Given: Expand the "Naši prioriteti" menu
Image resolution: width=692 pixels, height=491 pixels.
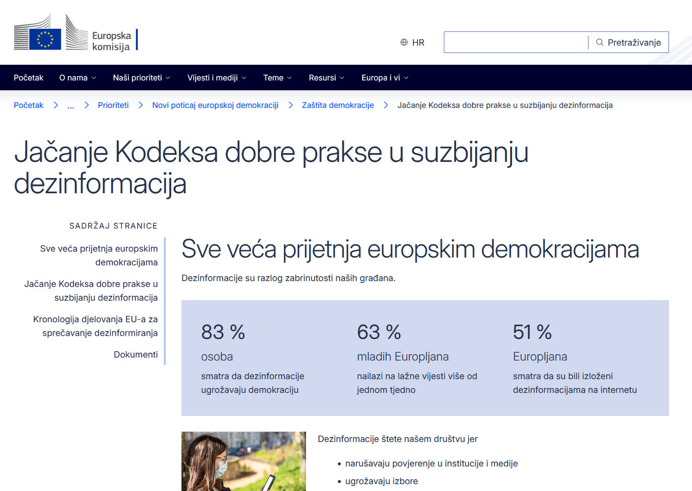Looking at the screenshot, I should 141,78.
